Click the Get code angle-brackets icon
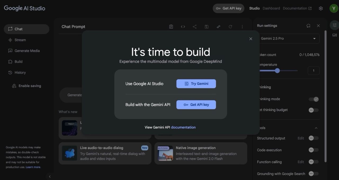 [183, 26]
